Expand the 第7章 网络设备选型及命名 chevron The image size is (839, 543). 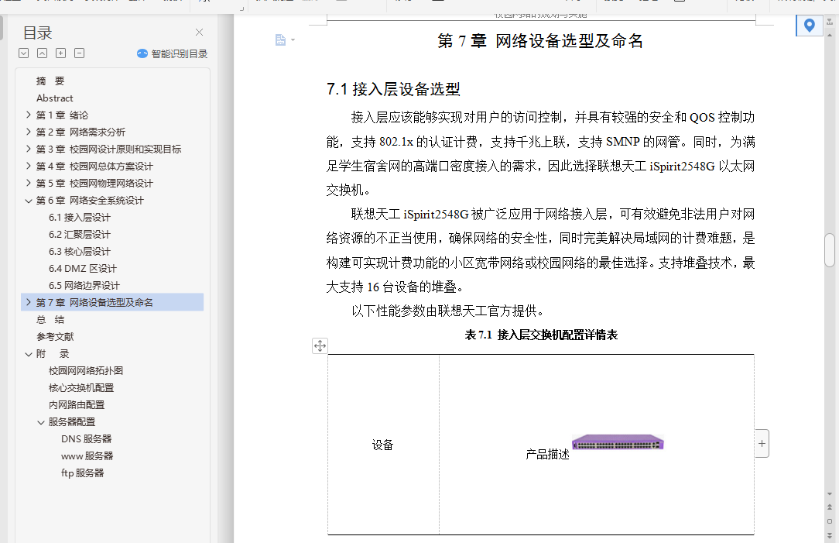(x=29, y=302)
